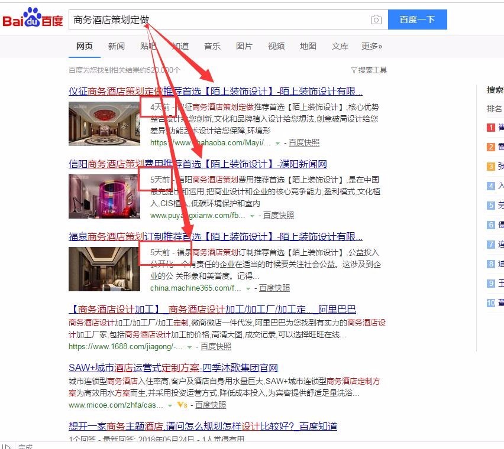The width and height of the screenshot is (504, 449).
Task: Select rank 1 badge in sidebar list
Action: 490,128
